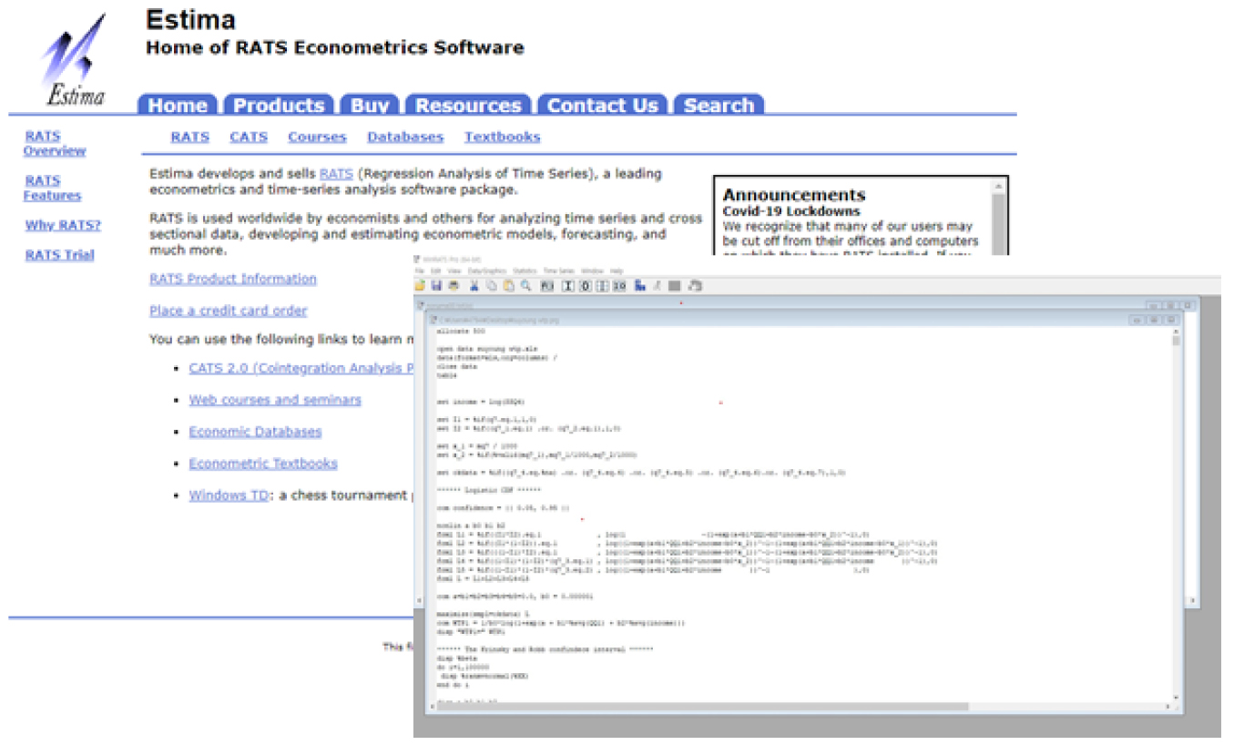Open the Econometric Textbooks link
This screenshot has width=1233, height=745.
pos(263,464)
